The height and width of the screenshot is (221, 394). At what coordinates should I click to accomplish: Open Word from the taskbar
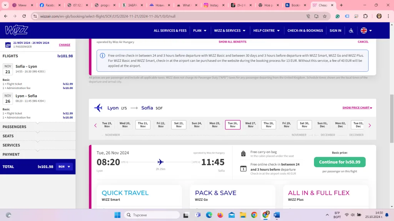point(277,215)
